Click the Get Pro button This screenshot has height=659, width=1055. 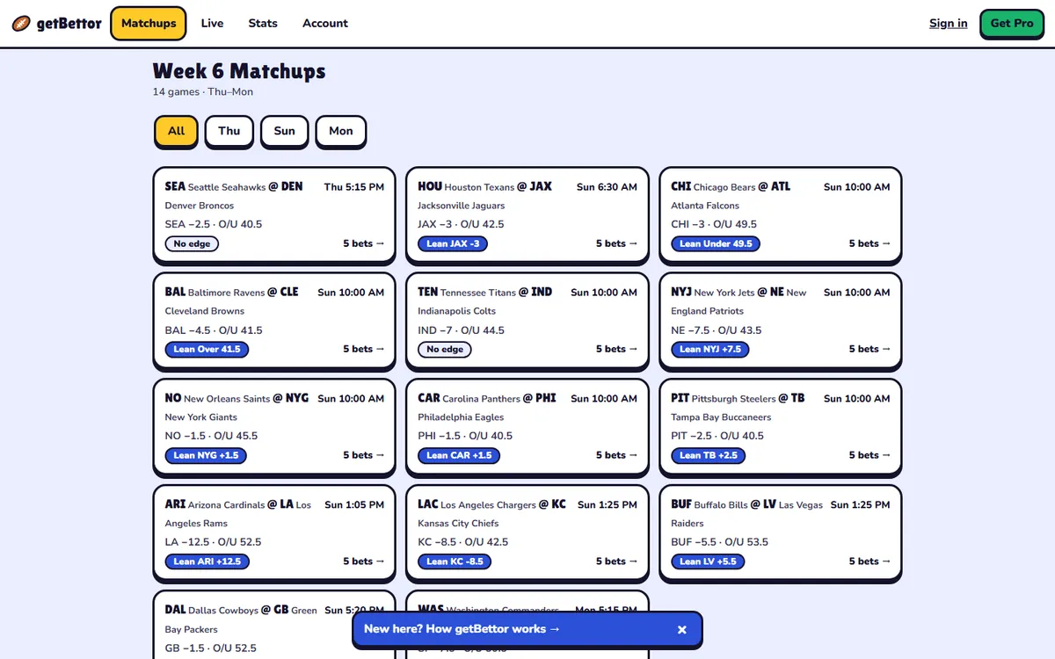pos(1012,24)
